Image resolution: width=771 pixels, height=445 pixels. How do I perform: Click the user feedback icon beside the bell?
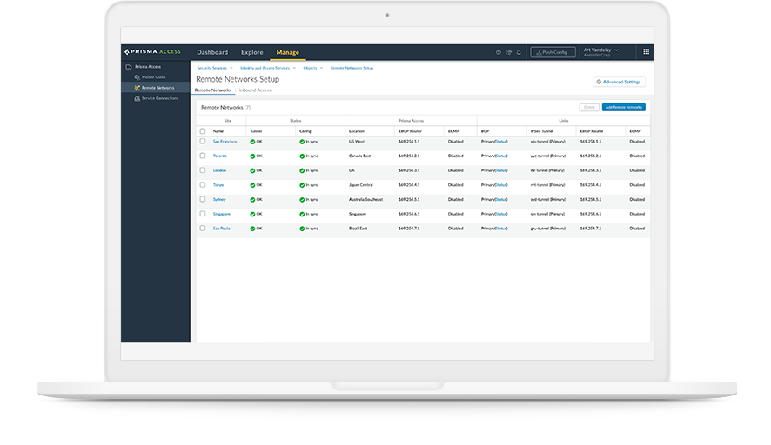point(509,52)
